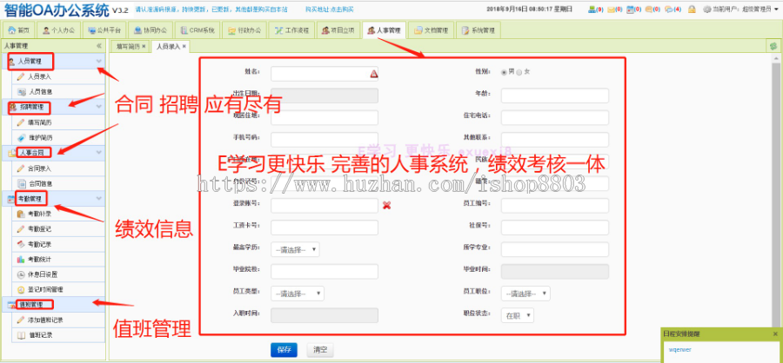Viewport: 783px width, 363px height.
Task: Click the 清空 button
Action: point(319,349)
